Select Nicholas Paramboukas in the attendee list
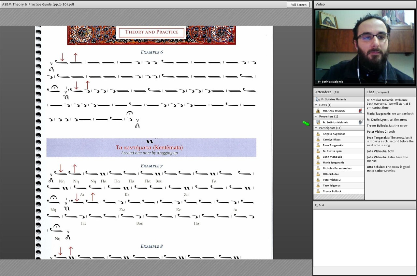Image resolution: width=417 pixels, height=276 pixels. tap(339, 168)
